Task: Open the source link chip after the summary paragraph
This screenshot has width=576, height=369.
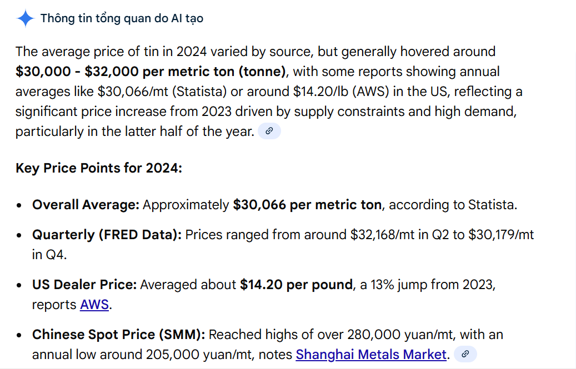Action: [x=269, y=132]
